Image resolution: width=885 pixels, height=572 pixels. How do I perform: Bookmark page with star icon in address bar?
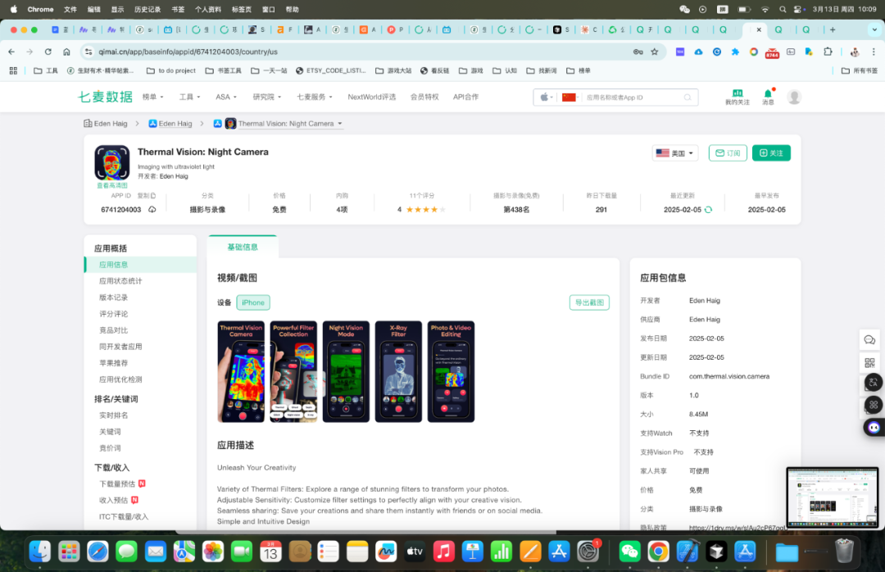654,52
